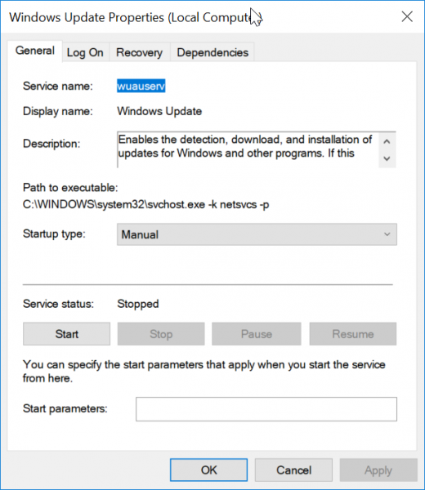This screenshot has width=425, height=490.
Task: Select the highlighted wuauserv service name
Action: pos(141,86)
